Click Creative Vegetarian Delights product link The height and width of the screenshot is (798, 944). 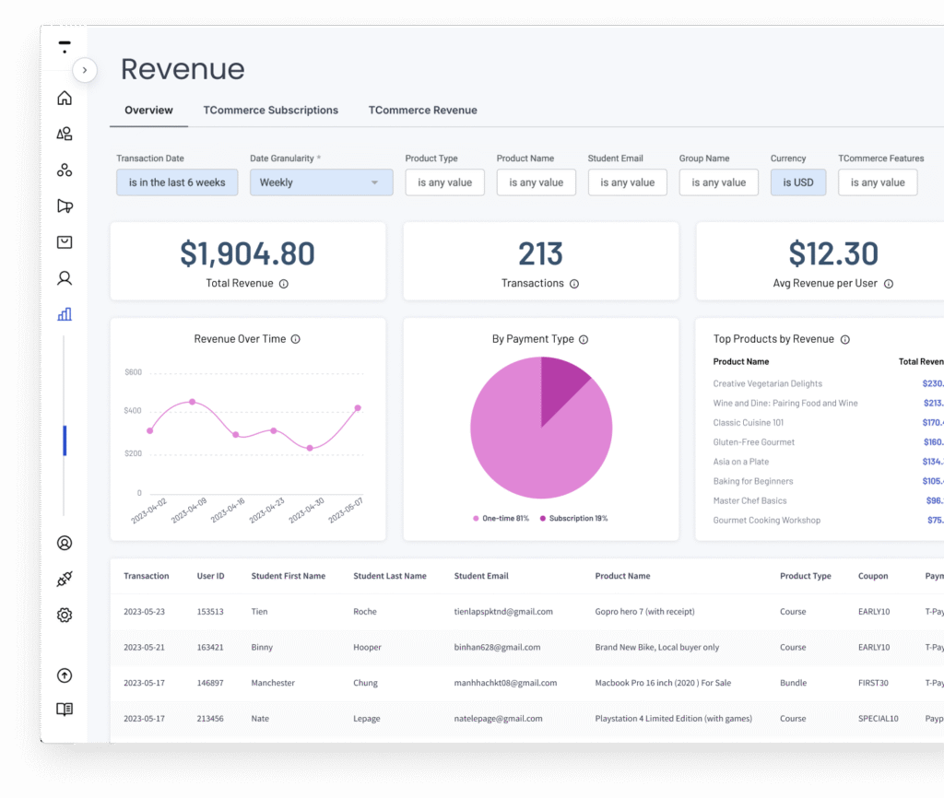coord(767,383)
